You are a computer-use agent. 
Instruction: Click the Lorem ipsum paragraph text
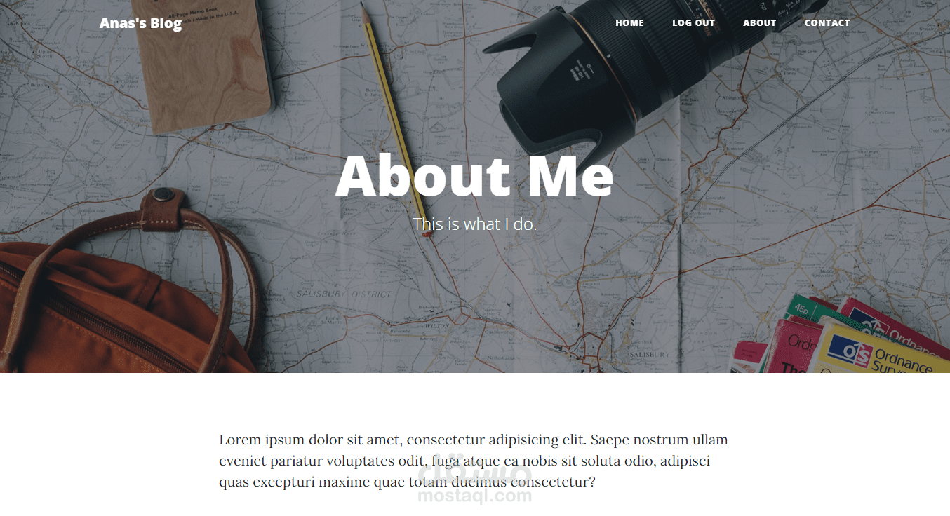[x=474, y=461]
